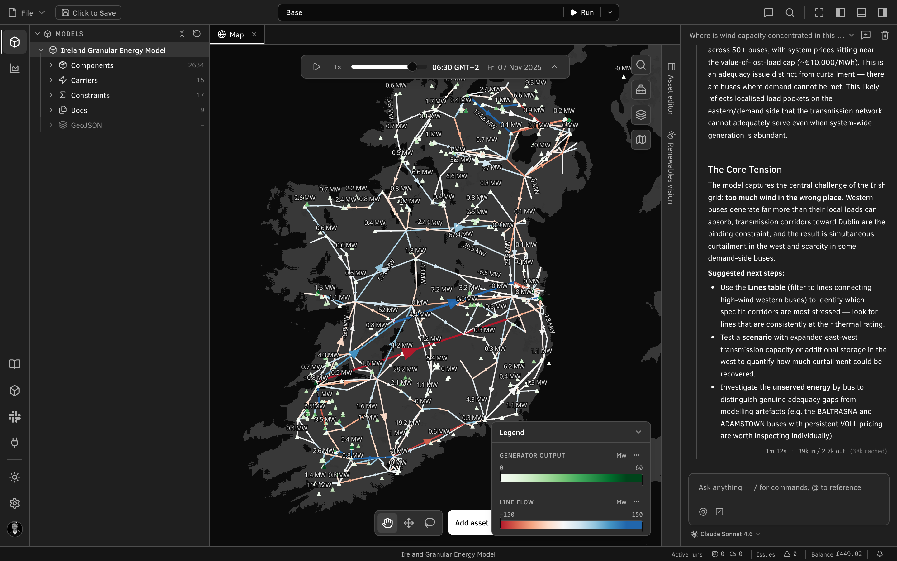
Task: Click the timeline slider handle
Action: [412, 67]
